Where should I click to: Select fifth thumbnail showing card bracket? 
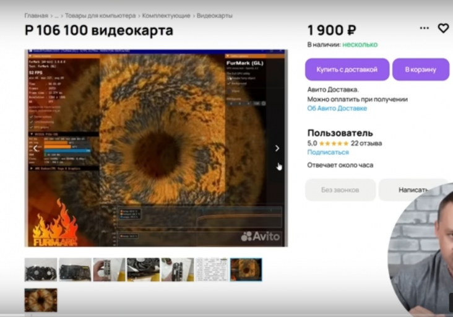coord(178,269)
